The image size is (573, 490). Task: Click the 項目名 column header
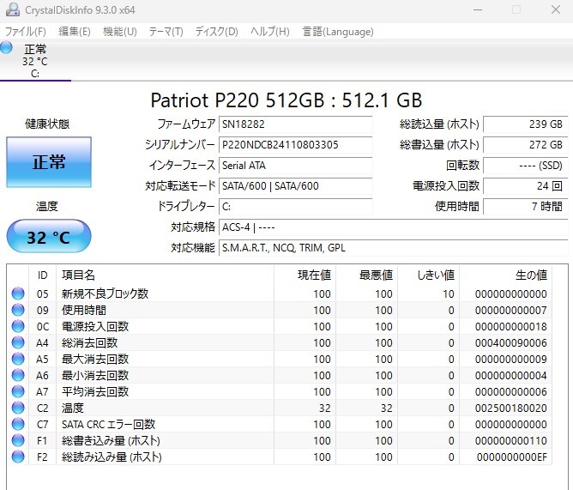tap(78, 275)
